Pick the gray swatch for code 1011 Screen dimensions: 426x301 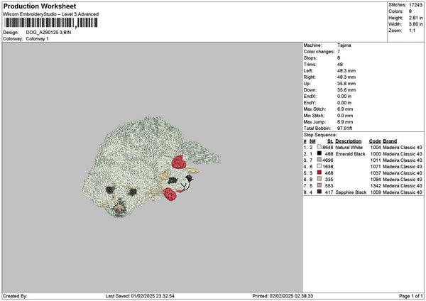[x=319, y=160]
